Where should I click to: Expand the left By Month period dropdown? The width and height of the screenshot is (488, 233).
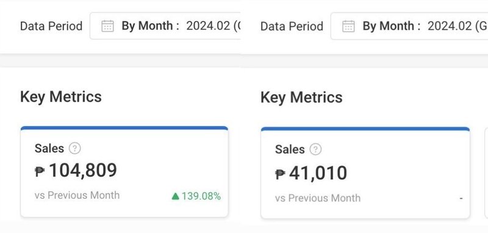pyautogui.click(x=165, y=26)
